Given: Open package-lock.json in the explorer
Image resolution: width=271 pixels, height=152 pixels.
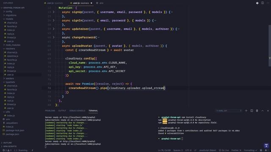Looking at the screenshot, I should tap(14, 130).
